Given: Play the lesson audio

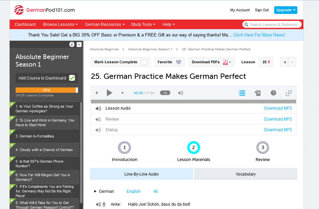Looking at the screenshot, I should click(110, 93).
